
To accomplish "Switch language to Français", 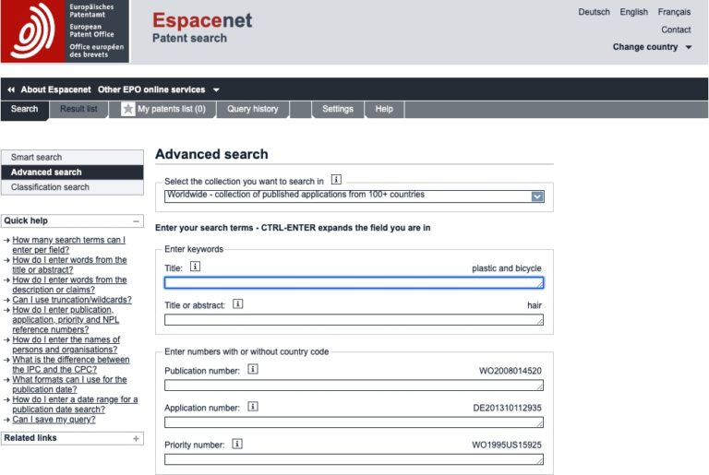I will pos(674,12).
